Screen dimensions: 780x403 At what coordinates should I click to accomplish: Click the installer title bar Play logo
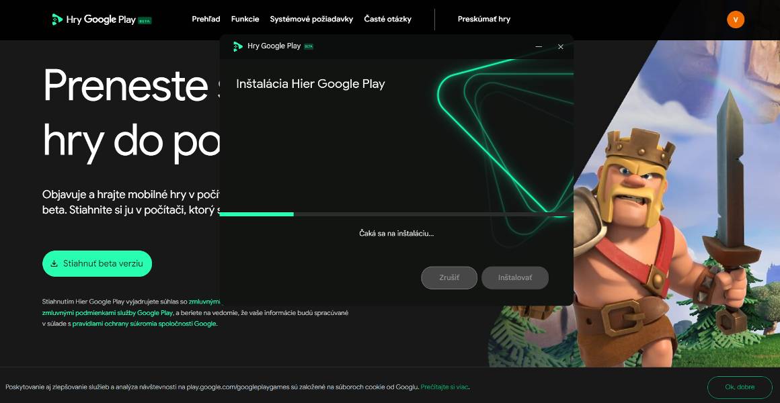[238, 46]
